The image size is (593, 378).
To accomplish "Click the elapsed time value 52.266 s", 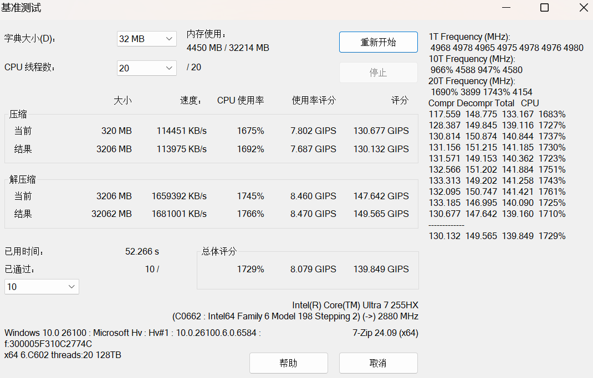I will point(142,251).
